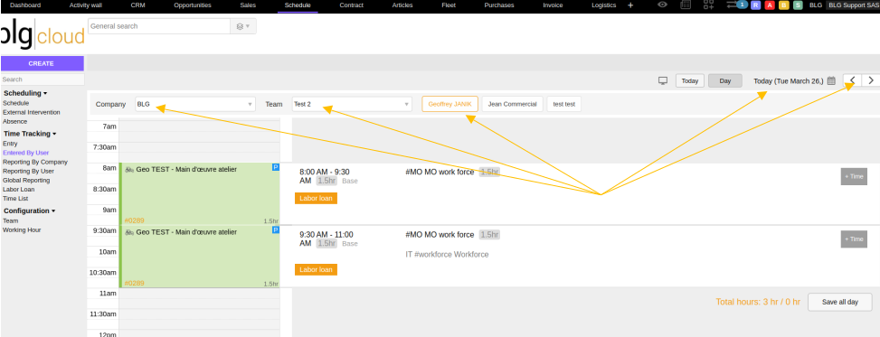Open External Intervention in sidebar
Viewport: 880px width, 337px height.
(x=32, y=112)
